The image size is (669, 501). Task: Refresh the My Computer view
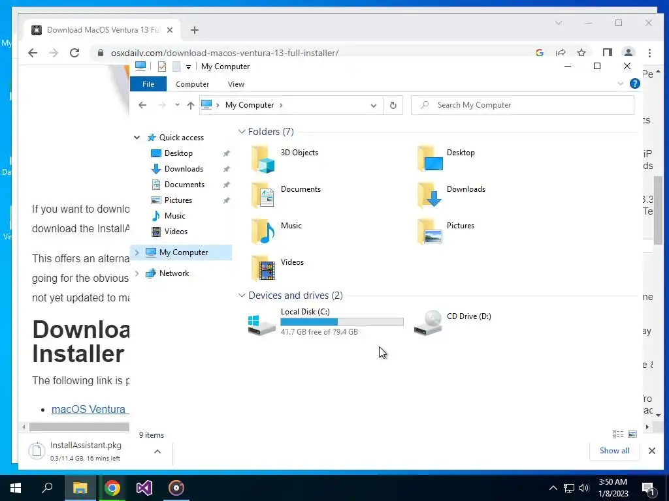[393, 105]
